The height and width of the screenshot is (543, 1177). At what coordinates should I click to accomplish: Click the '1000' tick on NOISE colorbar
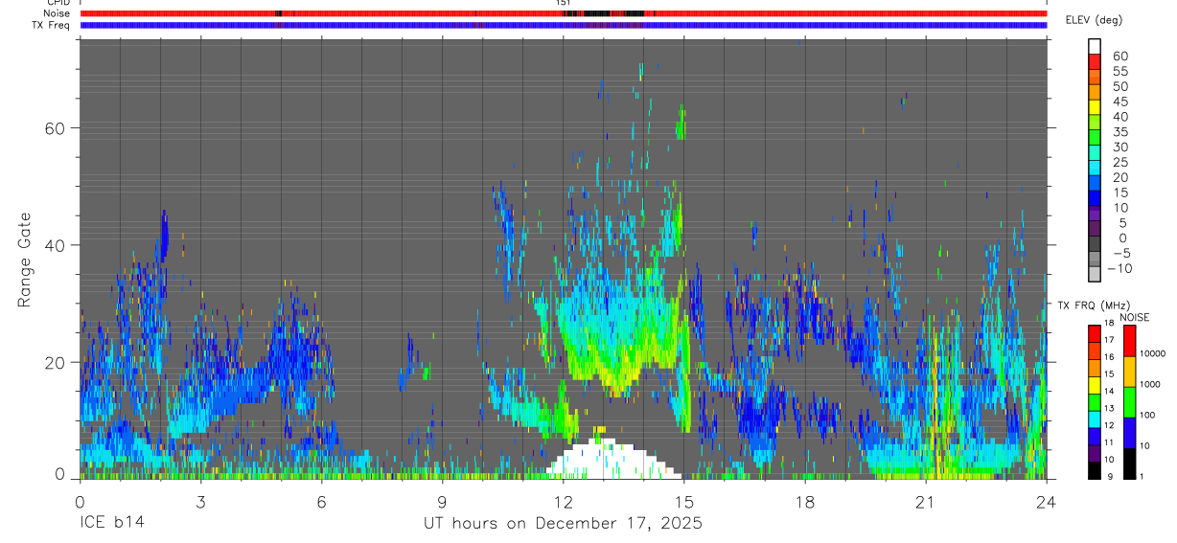point(1149,385)
